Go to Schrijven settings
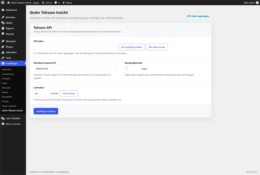Screen dimensions: 260x175 (x=6, y=79)
